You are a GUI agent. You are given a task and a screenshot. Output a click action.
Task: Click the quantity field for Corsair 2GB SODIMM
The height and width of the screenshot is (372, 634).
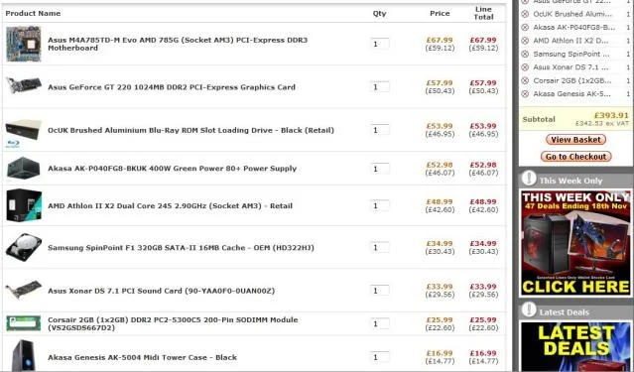pos(380,323)
